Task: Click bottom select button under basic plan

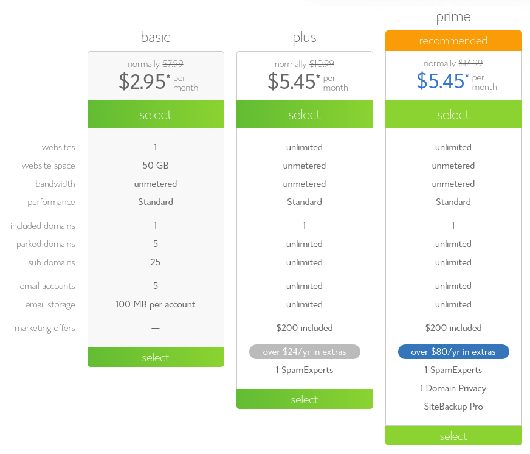Action: tap(156, 357)
